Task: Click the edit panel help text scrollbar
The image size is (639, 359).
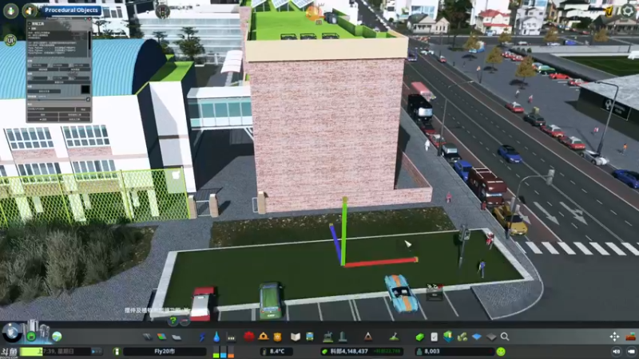Action: [89, 41]
